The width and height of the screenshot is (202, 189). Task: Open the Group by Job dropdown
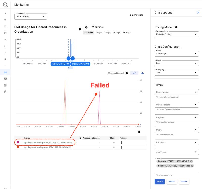click(x=176, y=73)
